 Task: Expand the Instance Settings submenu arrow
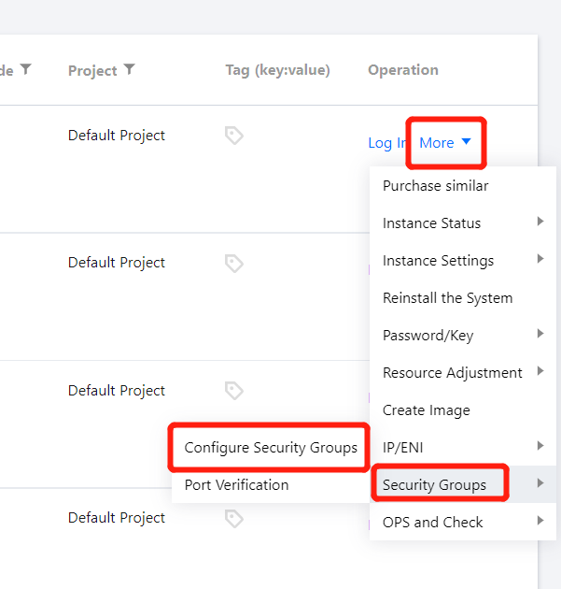click(540, 260)
